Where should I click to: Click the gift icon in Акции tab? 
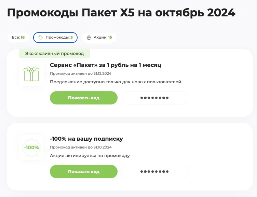click(x=89, y=38)
